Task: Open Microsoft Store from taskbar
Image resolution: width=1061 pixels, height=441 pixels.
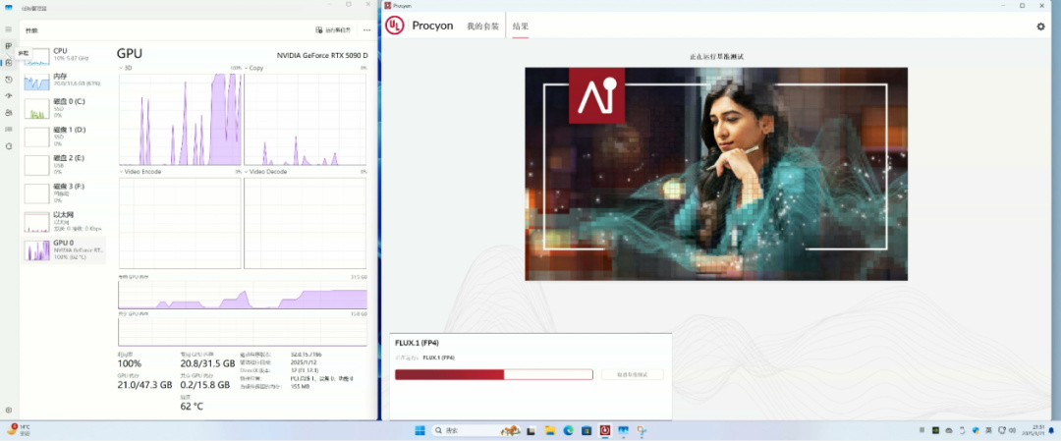Action: (586, 430)
